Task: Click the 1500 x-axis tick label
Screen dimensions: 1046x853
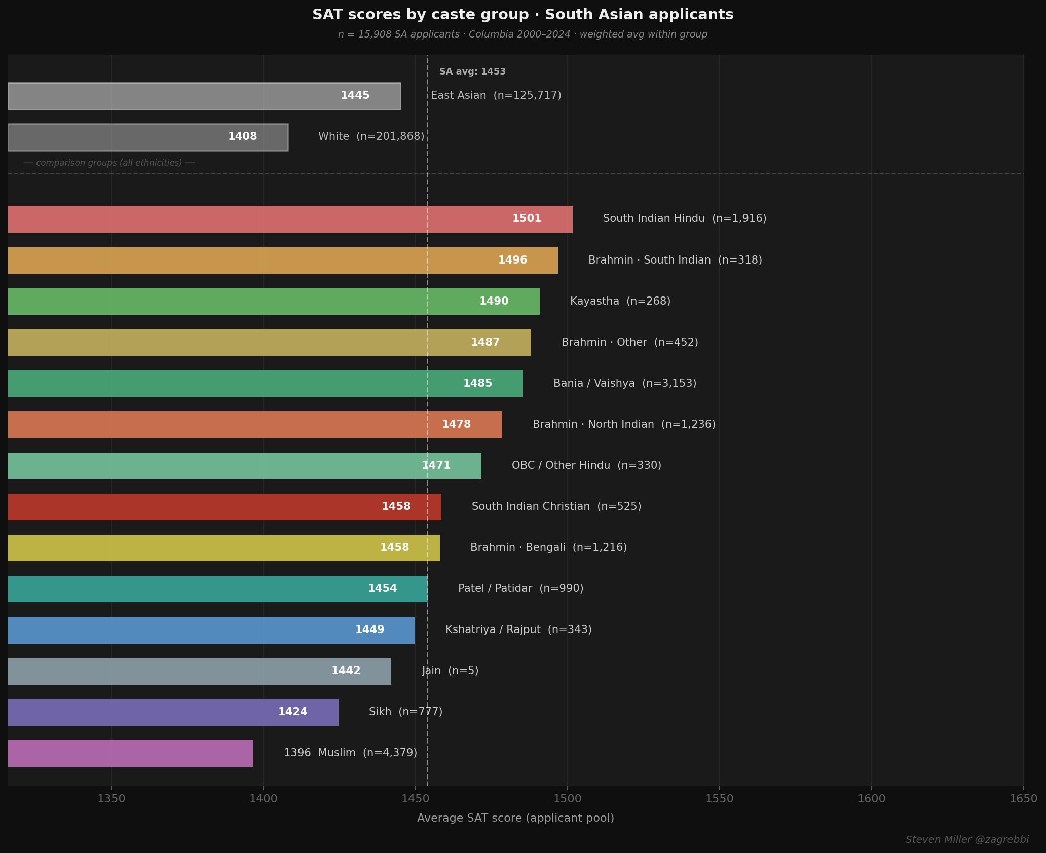Action: click(568, 799)
